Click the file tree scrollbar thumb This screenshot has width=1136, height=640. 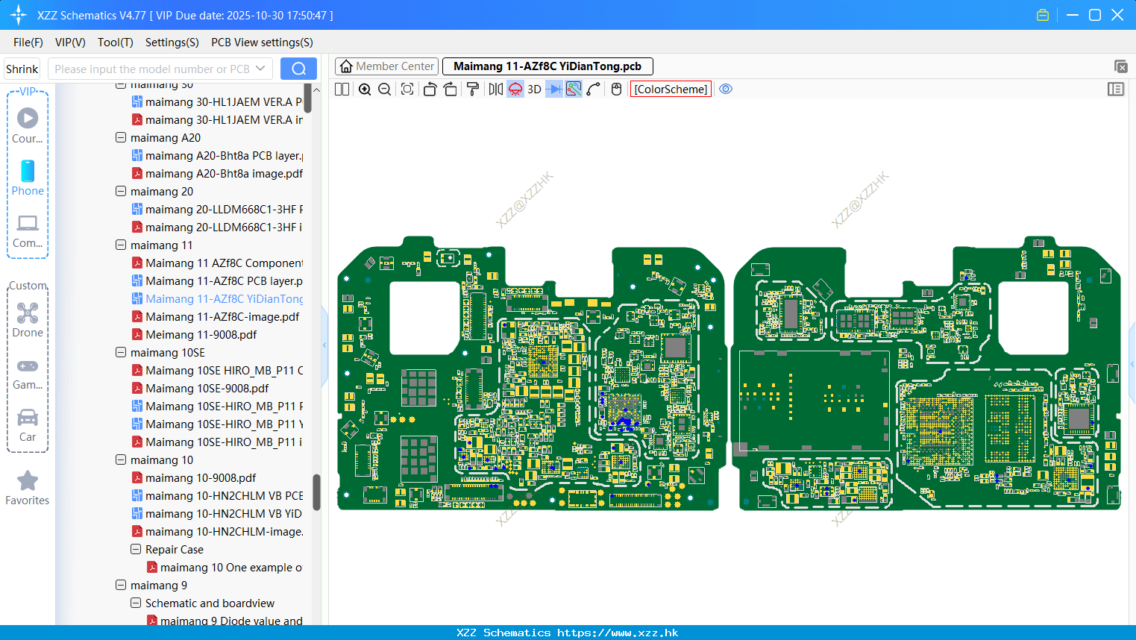coord(316,492)
